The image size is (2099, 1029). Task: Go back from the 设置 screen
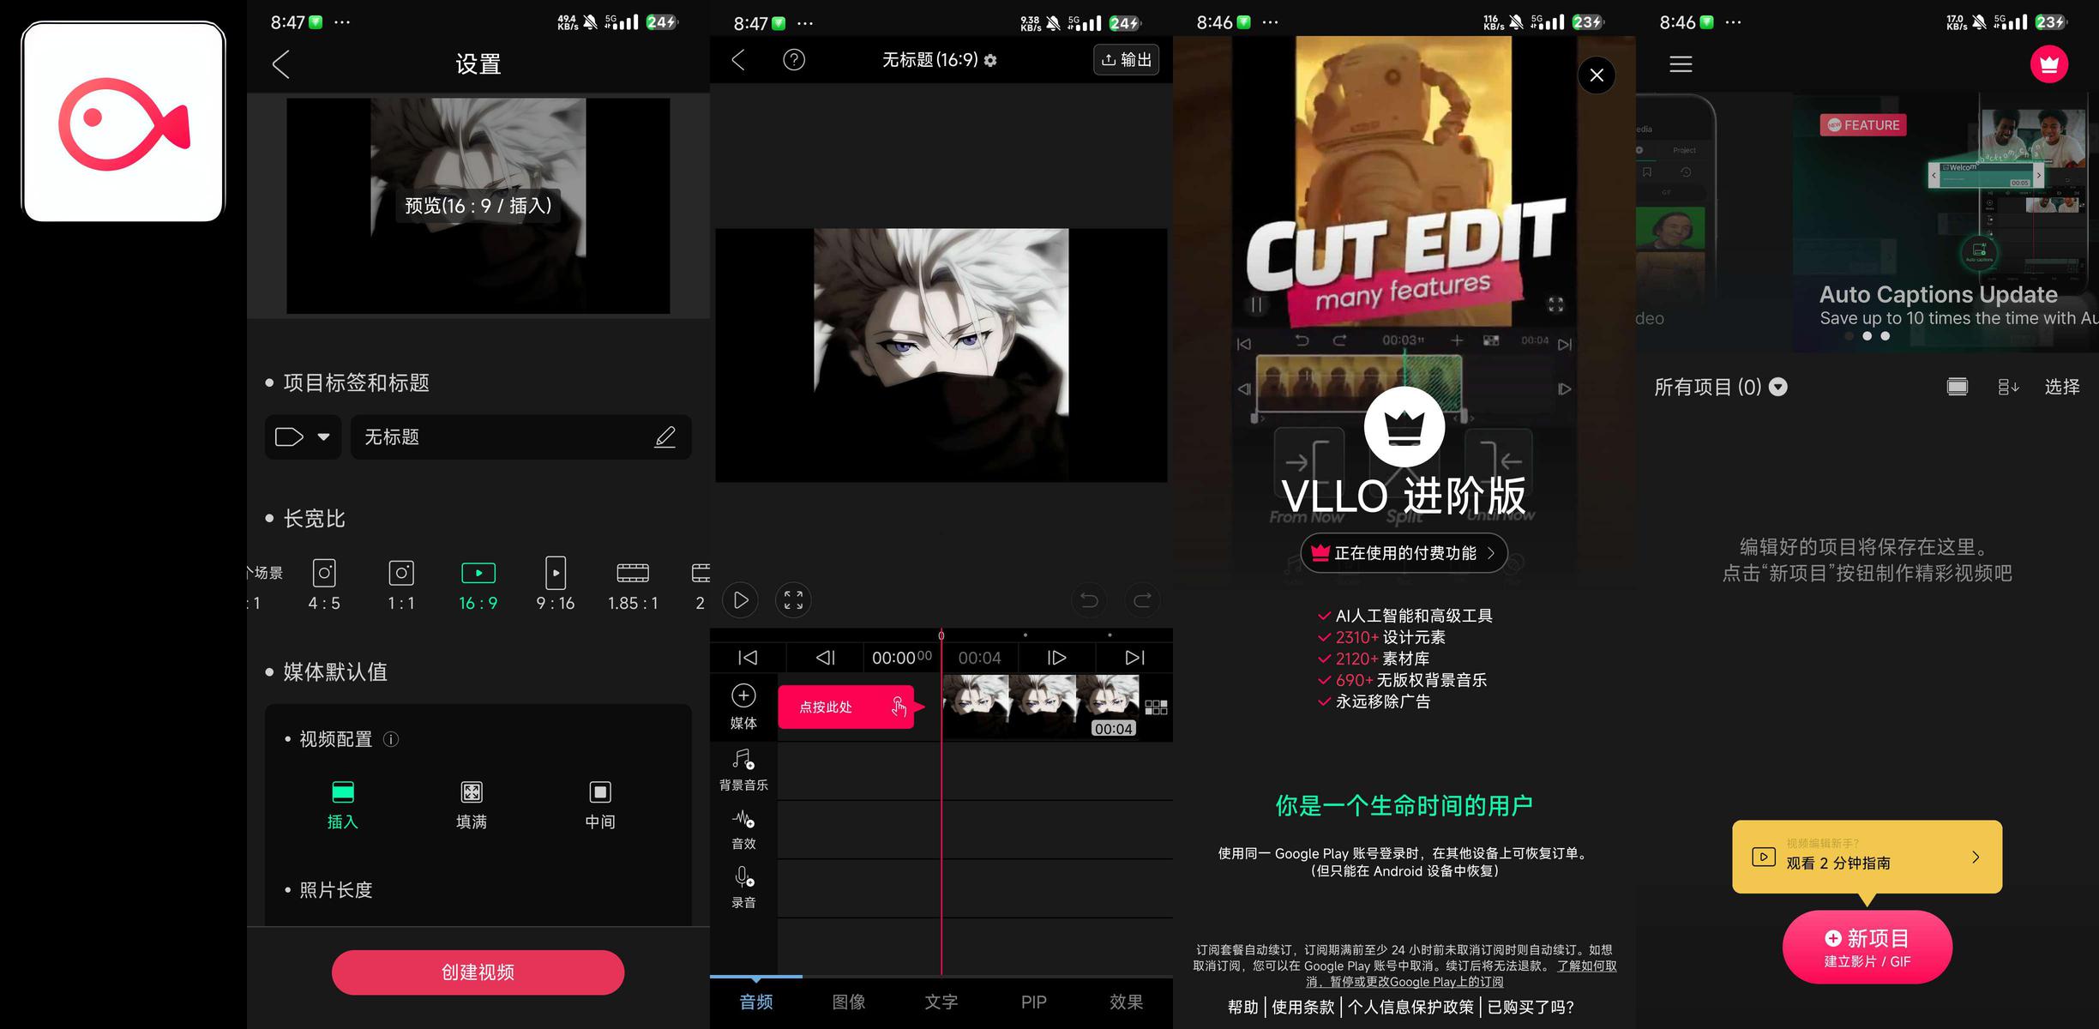click(281, 64)
